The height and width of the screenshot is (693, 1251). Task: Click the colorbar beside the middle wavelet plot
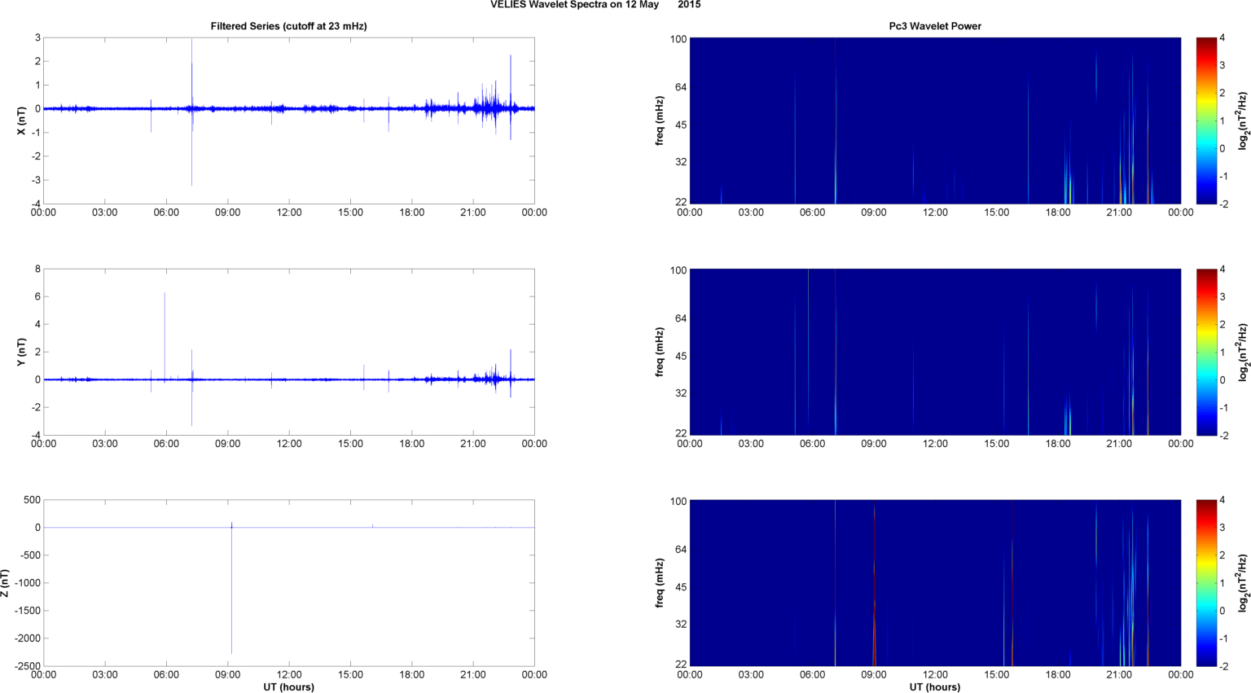pos(1207,352)
